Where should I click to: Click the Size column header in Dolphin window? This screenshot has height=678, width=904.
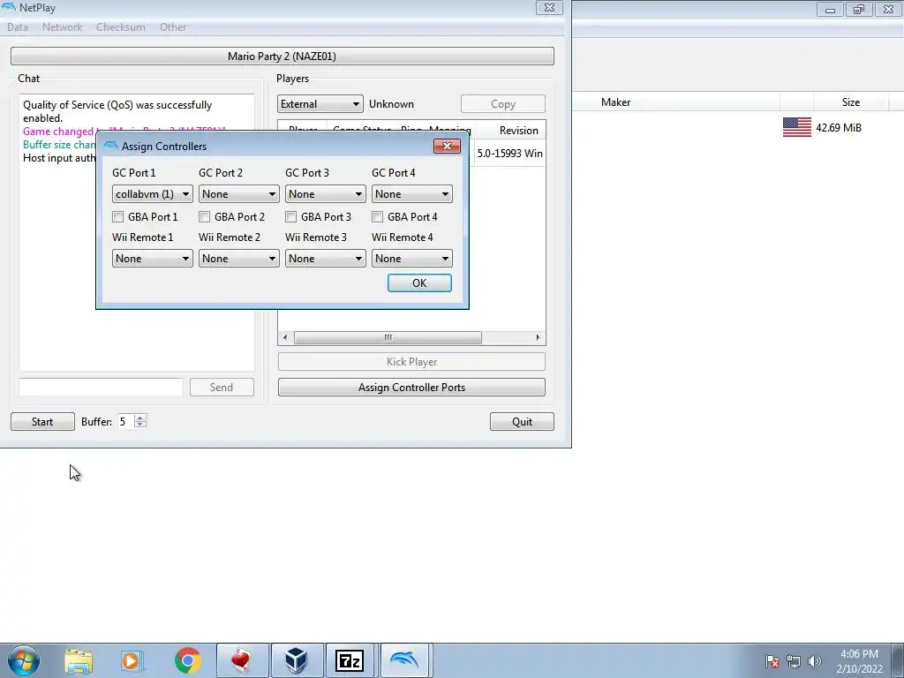pyautogui.click(x=850, y=102)
